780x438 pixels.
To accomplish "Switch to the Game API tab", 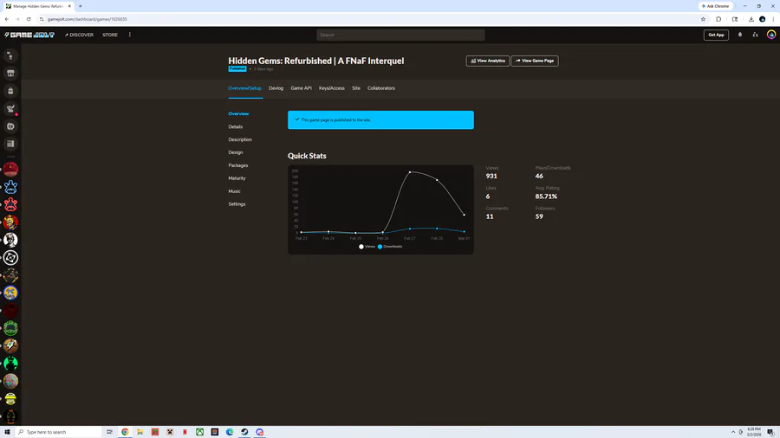I will coord(301,88).
